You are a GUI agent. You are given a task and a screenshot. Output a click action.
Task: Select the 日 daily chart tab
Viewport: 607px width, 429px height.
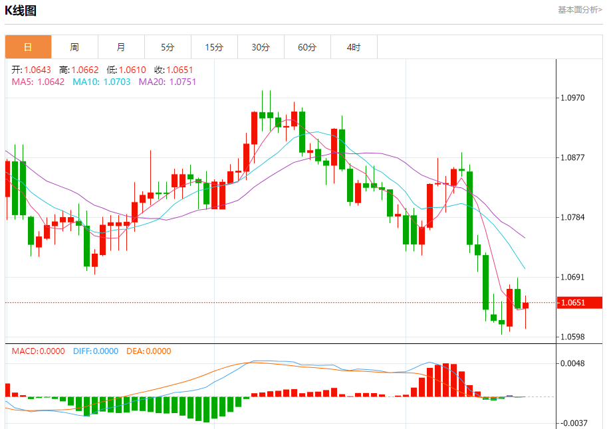click(29, 47)
